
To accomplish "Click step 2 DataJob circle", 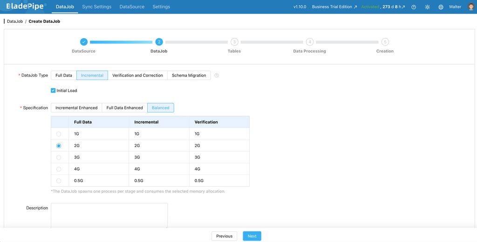I will coord(159,42).
